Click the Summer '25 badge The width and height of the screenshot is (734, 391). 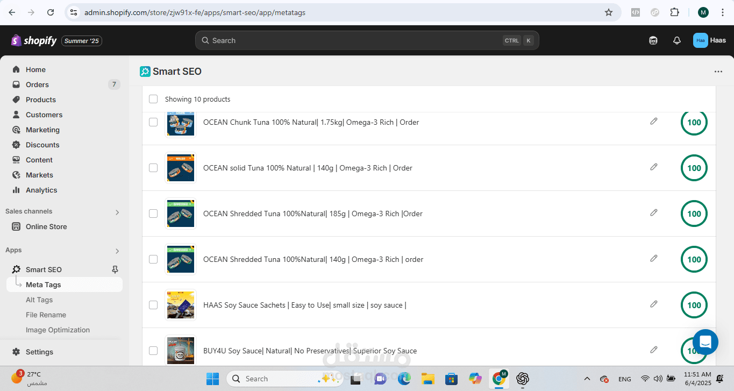point(82,41)
